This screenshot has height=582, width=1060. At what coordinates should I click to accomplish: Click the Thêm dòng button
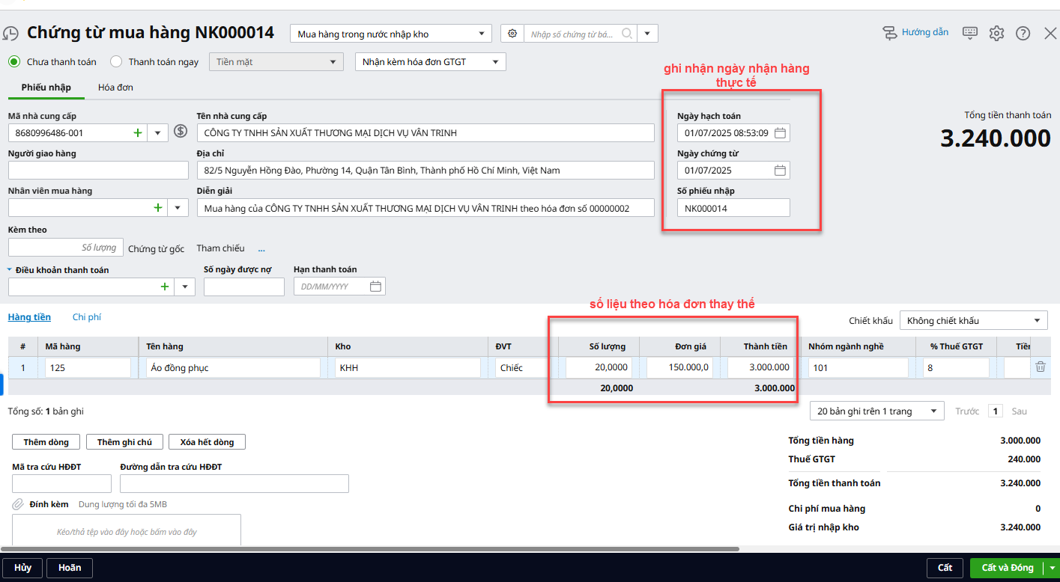[x=46, y=442]
